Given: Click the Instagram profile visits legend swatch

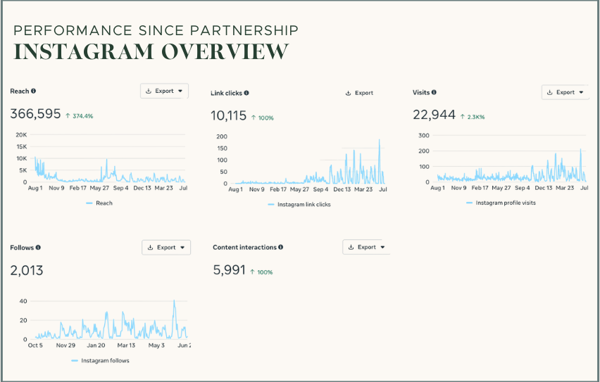Looking at the screenshot, I should [470, 203].
